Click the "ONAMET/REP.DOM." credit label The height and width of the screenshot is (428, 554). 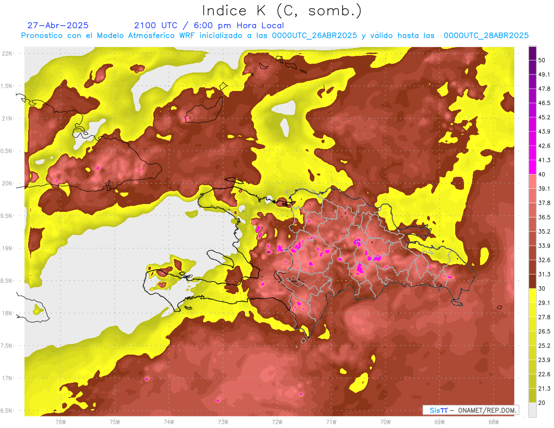(x=486, y=410)
